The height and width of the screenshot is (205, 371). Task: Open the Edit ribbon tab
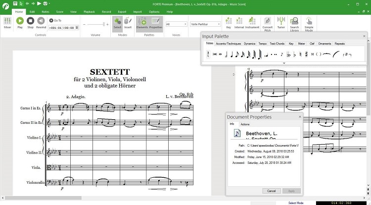(32, 11)
